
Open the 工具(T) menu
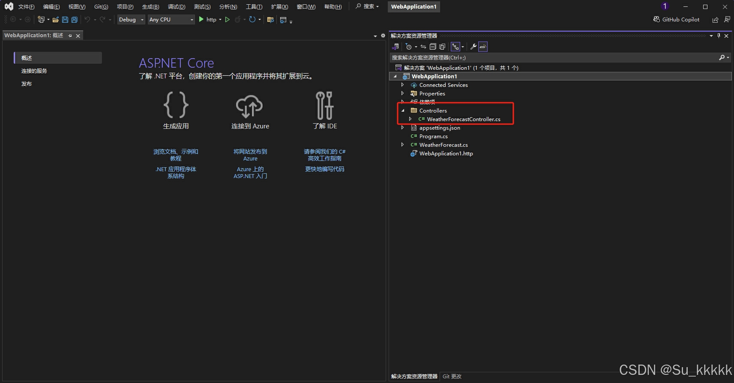coord(254,6)
